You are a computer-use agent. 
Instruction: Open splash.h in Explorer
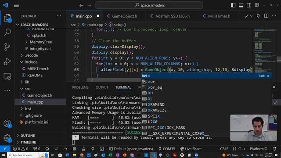coord(39,35)
